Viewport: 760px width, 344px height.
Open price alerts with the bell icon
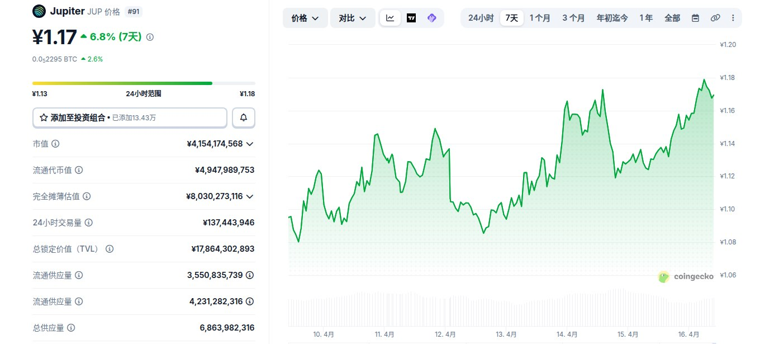(244, 117)
